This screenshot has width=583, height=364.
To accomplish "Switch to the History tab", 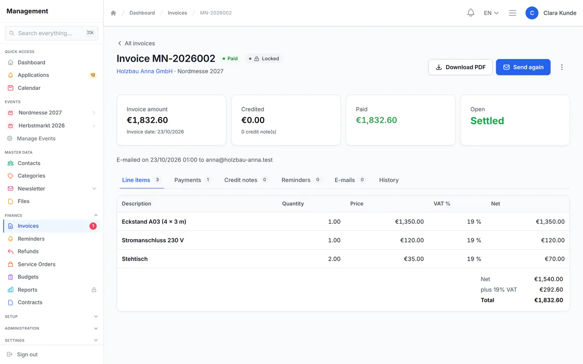I will (389, 180).
